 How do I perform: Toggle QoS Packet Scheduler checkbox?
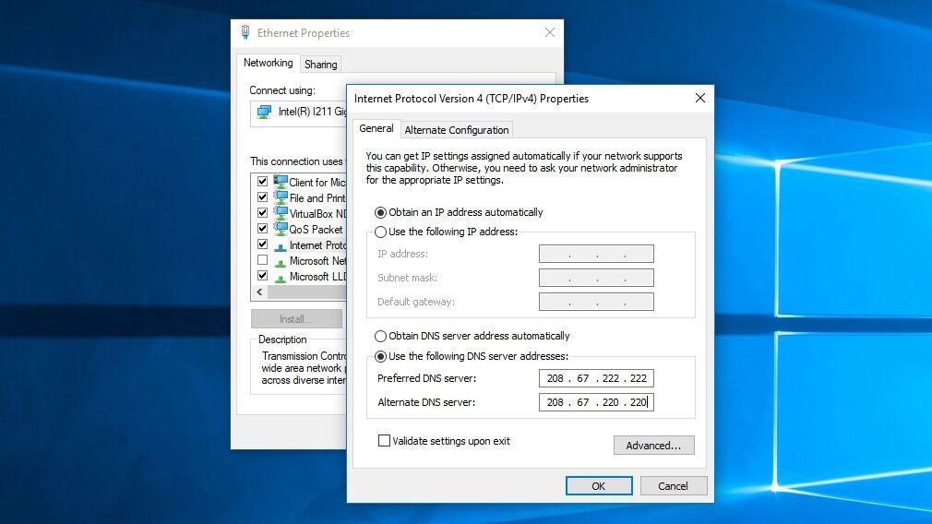pos(262,228)
